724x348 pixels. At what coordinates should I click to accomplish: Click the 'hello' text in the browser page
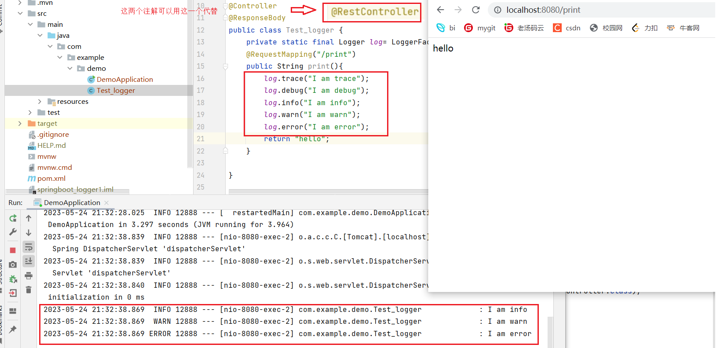[443, 48]
